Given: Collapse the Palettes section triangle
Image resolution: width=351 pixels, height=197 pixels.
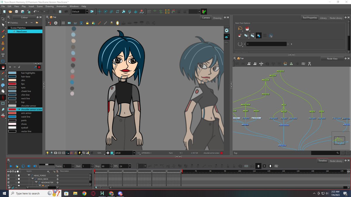Looking at the screenshot, I should (9, 22).
